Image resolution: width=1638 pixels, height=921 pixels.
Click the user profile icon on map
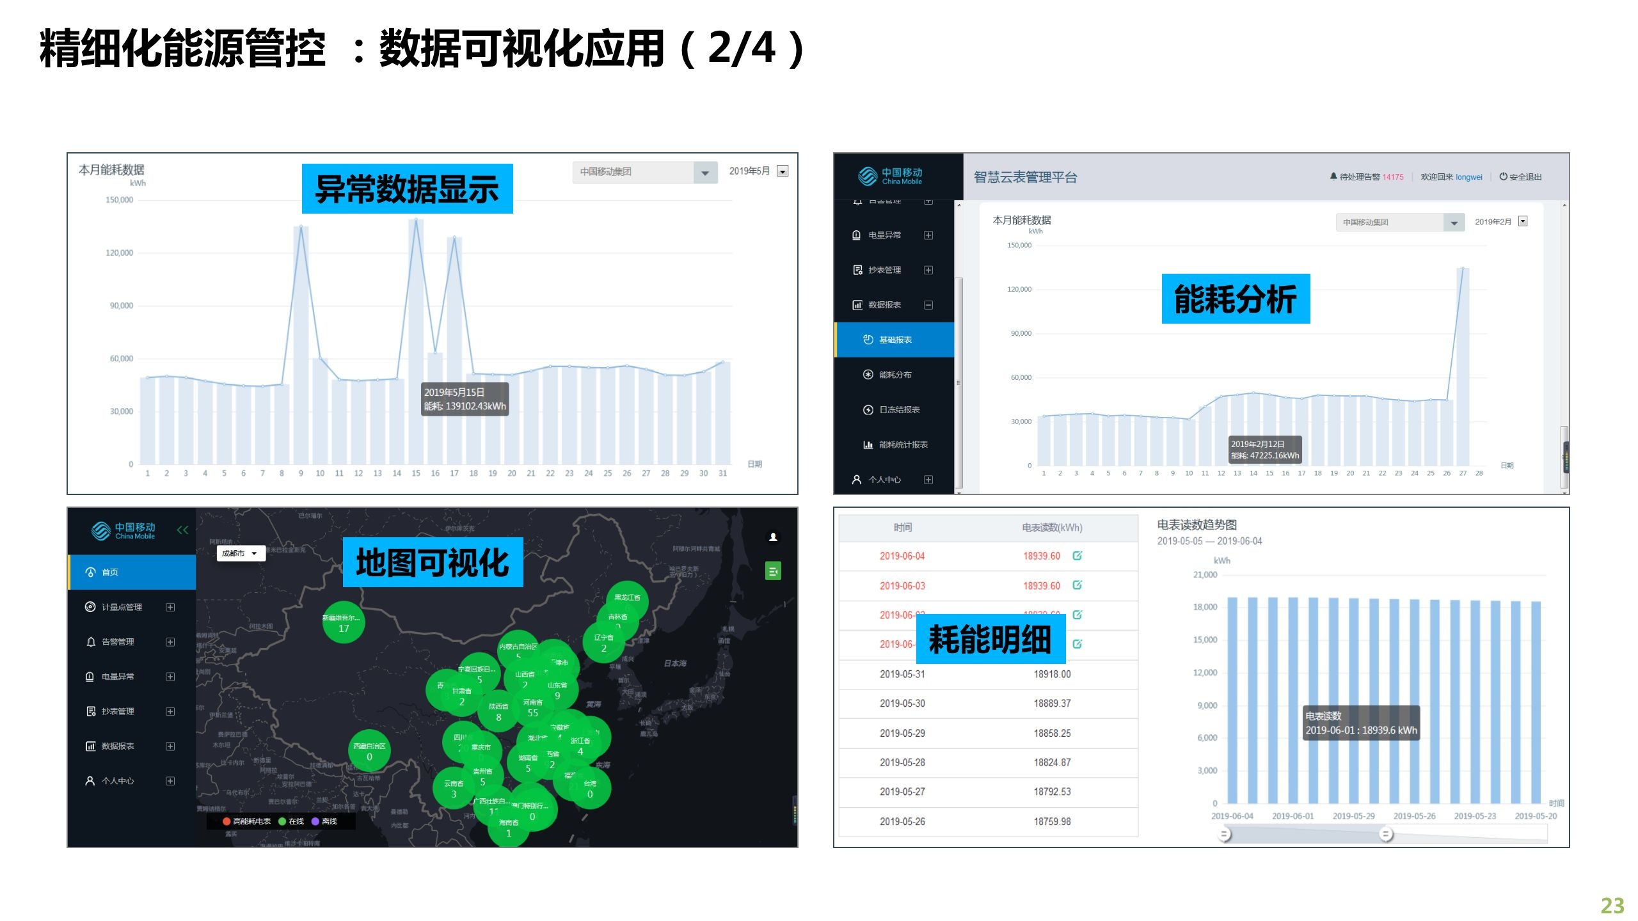point(773,537)
